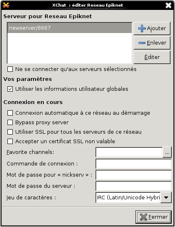Click the XChat logo in the title bar
The height and width of the screenshot is (227, 175).
pos(6,5)
